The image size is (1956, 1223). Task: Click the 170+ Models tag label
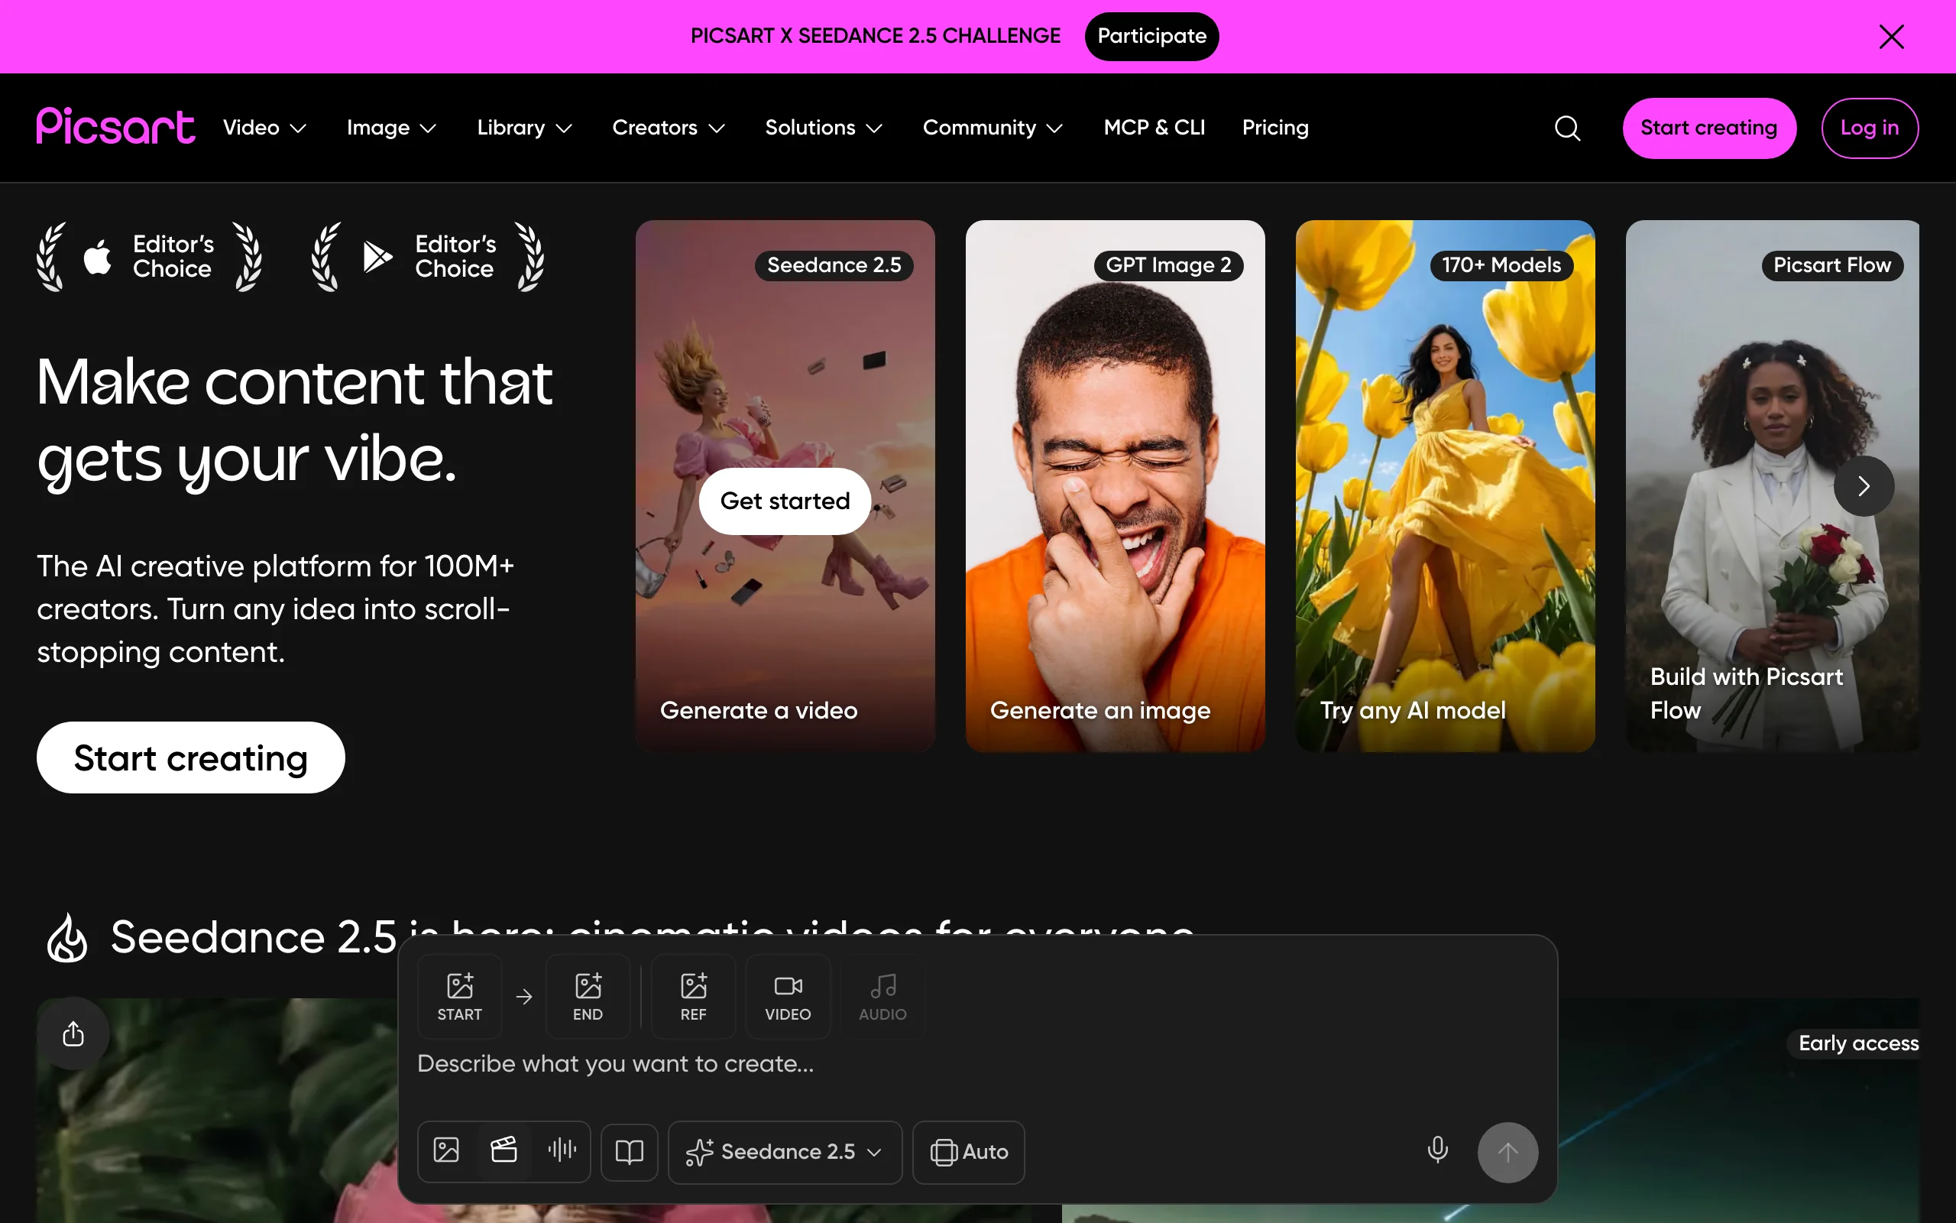coord(1501,265)
